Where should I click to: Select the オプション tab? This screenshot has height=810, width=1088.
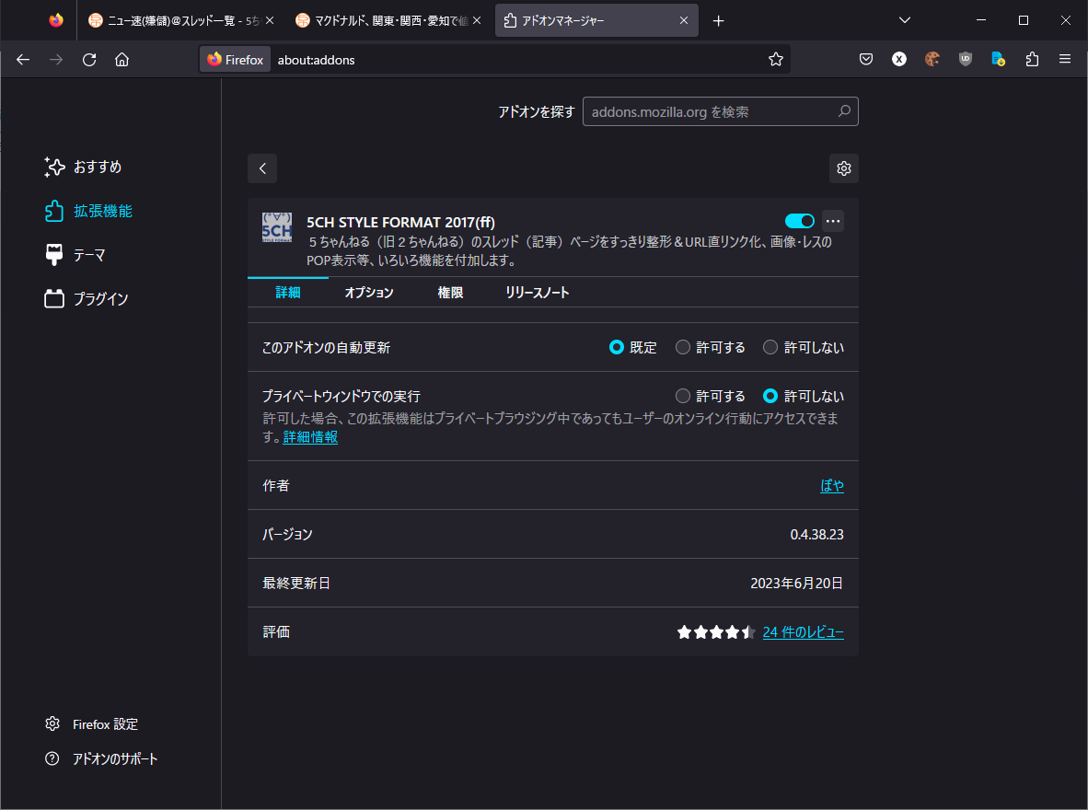[x=369, y=292]
